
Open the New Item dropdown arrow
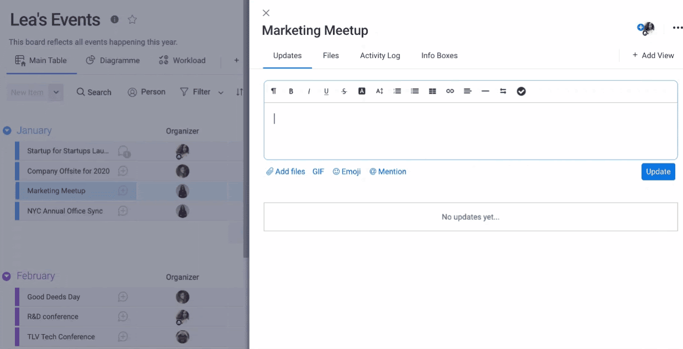56,92
